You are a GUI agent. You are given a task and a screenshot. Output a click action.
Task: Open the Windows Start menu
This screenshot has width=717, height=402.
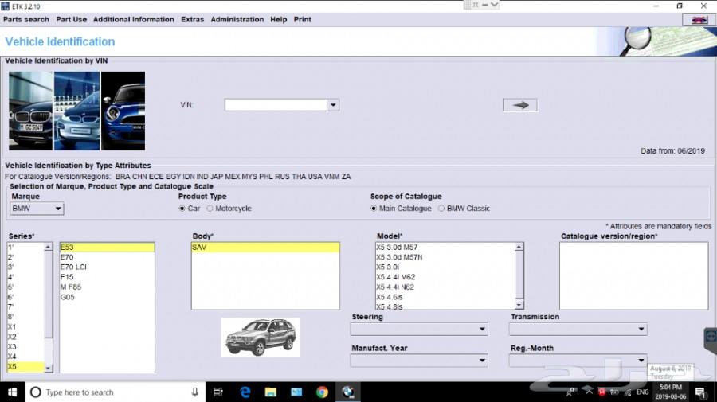tap(12, 392)
